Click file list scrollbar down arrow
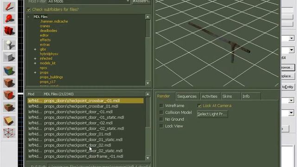297x167 pixels. point(148,158)
